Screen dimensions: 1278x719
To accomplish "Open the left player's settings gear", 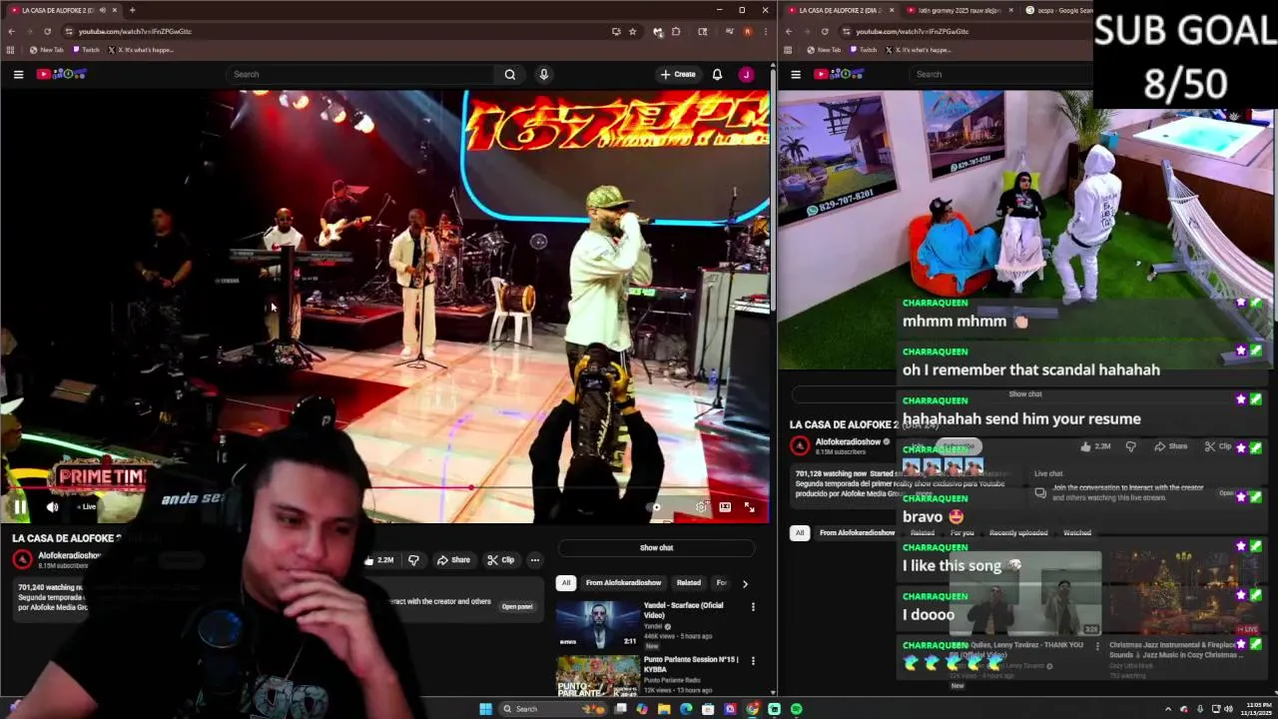I will [701, 507].
